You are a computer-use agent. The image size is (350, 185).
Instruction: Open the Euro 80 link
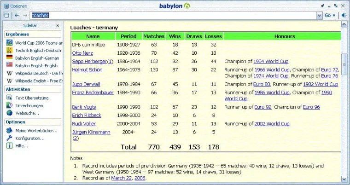coord(262,84)
